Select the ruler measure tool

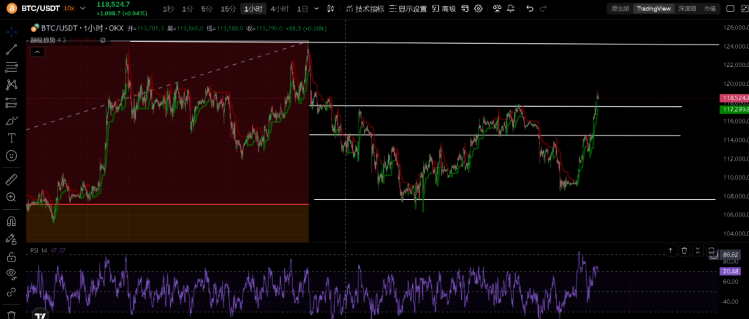11,180
